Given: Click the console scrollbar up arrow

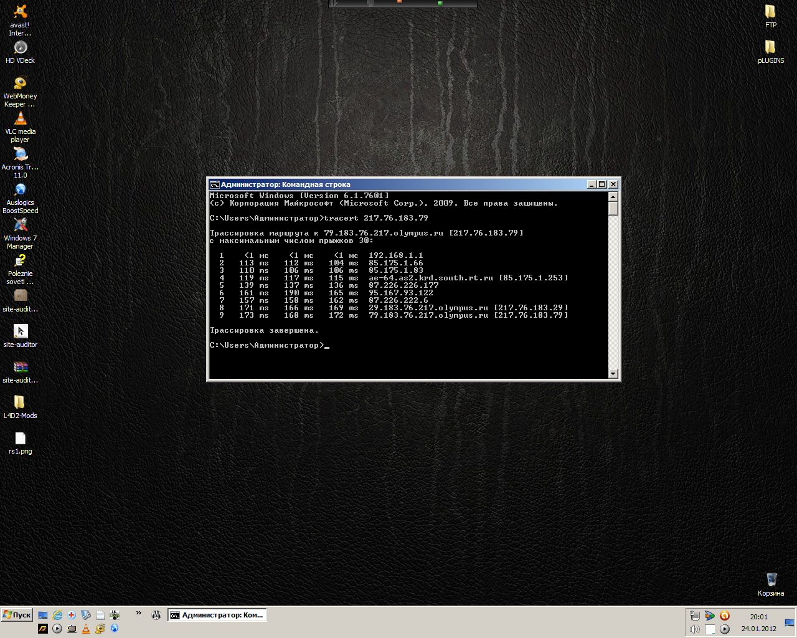Looking at the screenshot, I should [x=613, y=196].
